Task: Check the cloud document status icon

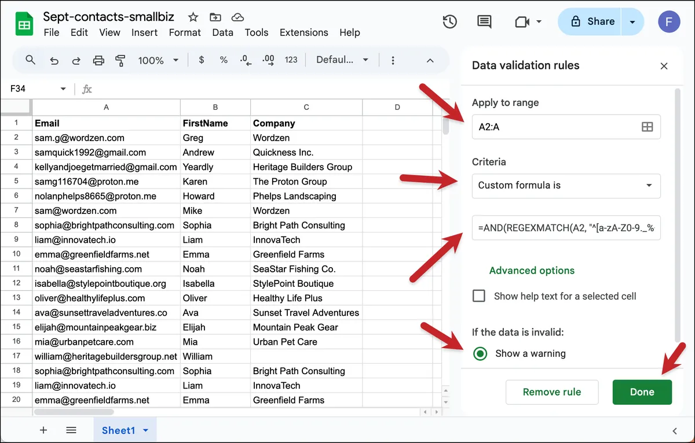Action: 237,17
